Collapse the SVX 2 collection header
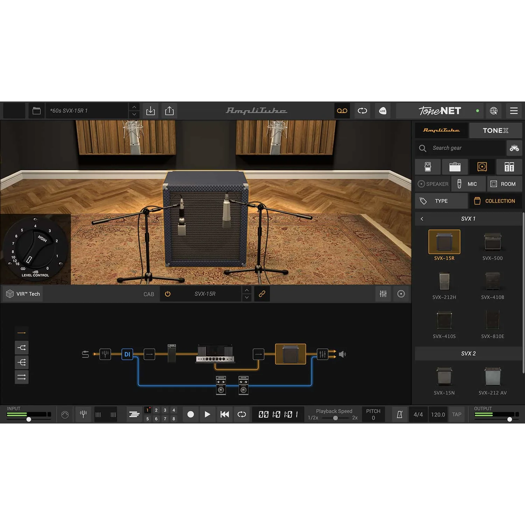Viewport: 525px width, 525px height. (468, 353)
